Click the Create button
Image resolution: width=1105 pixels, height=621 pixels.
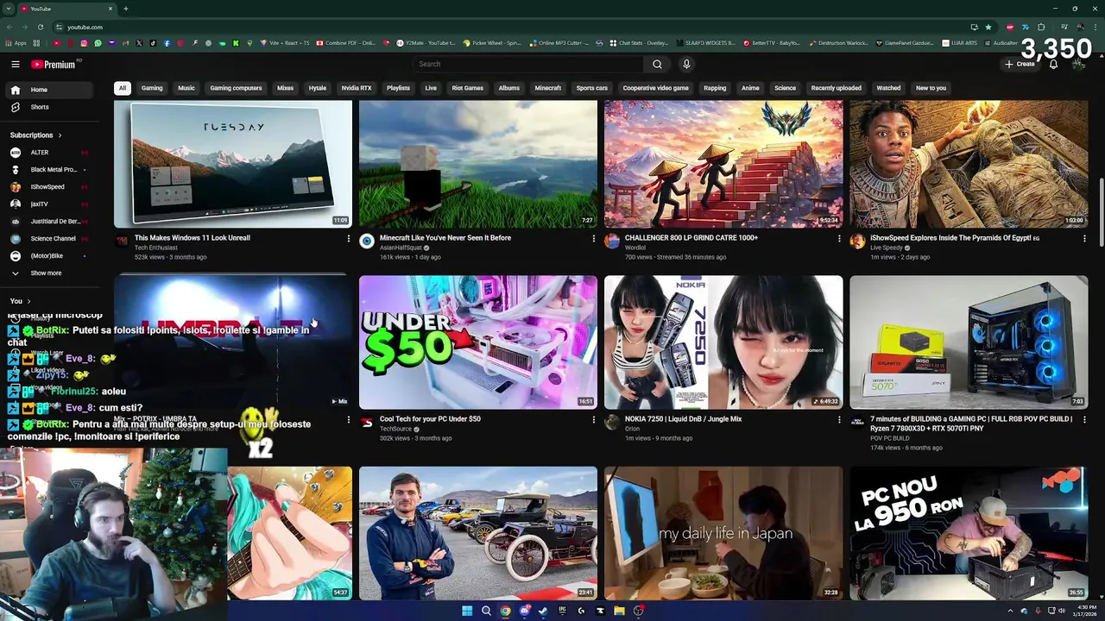tap(1020, 64)
